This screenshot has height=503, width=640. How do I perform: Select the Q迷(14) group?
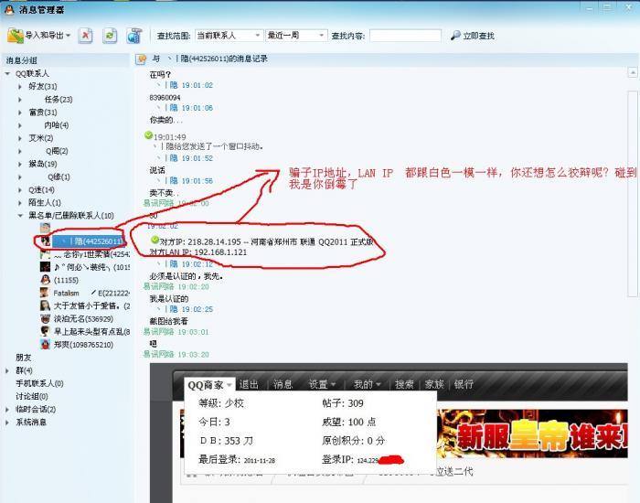[41, 190]
